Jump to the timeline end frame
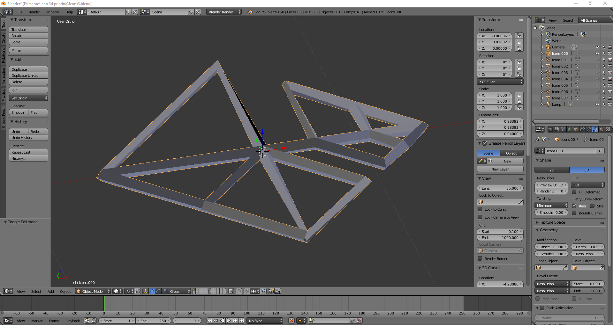The width and height of the screenshot is (613, 325). coord(241,321)
